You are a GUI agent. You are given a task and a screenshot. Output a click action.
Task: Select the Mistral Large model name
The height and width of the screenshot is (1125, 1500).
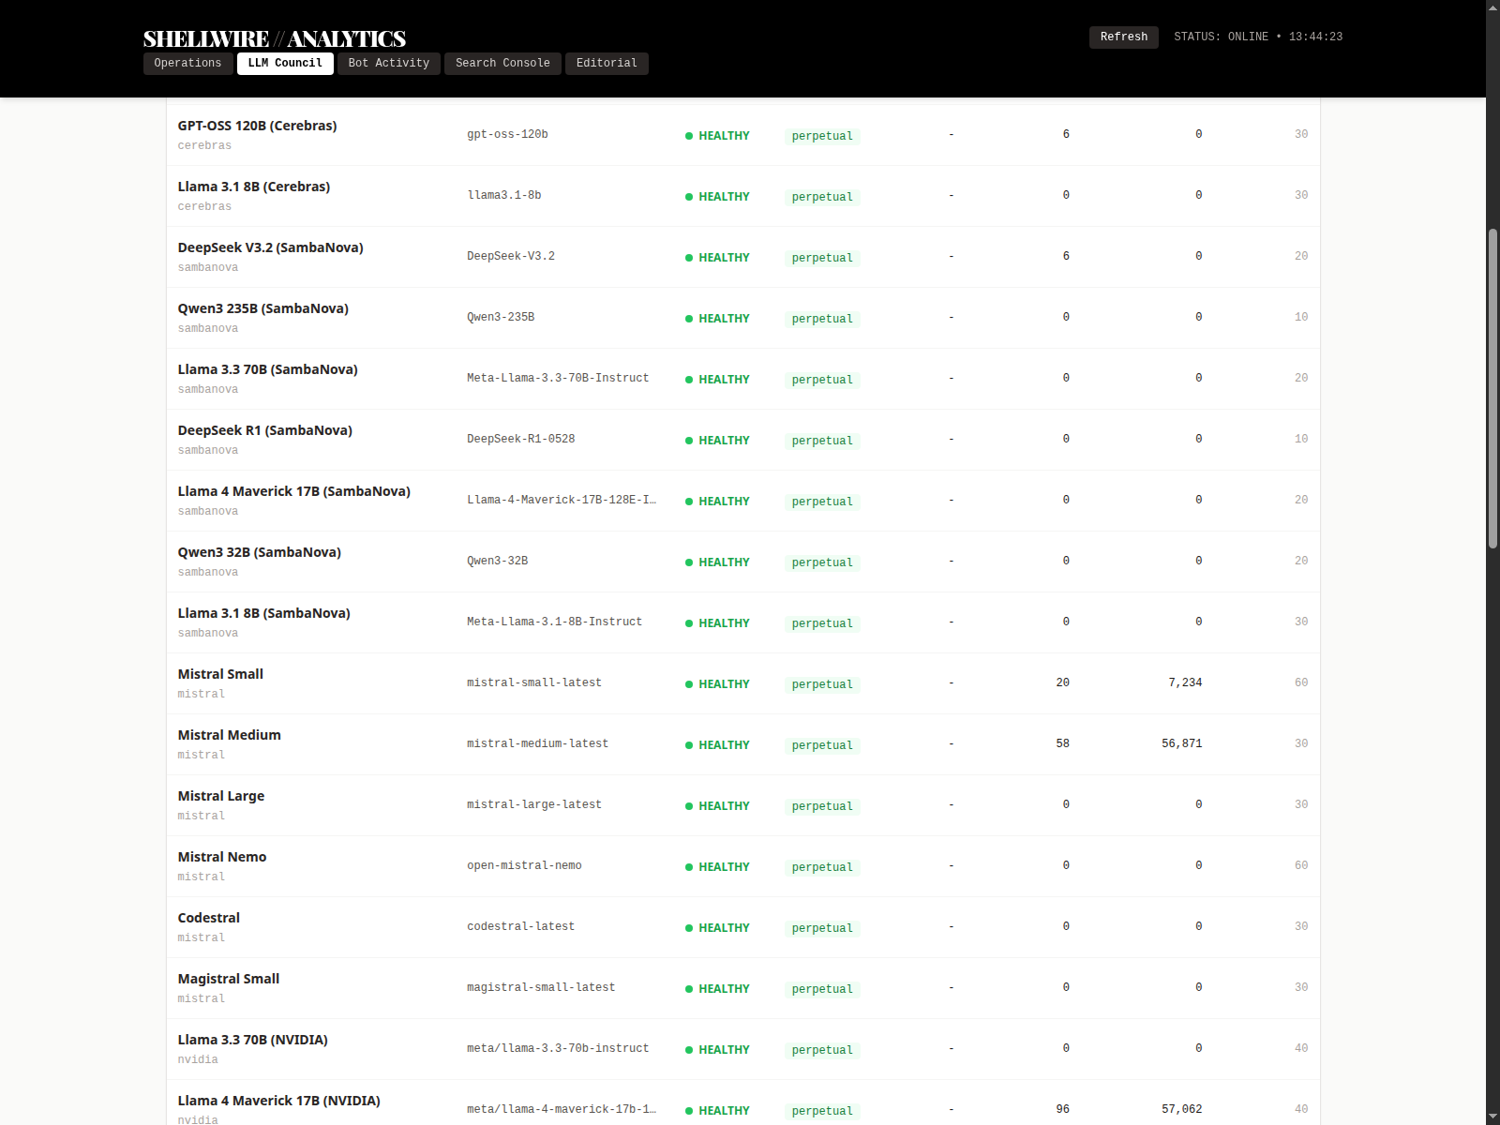point(220,796)
